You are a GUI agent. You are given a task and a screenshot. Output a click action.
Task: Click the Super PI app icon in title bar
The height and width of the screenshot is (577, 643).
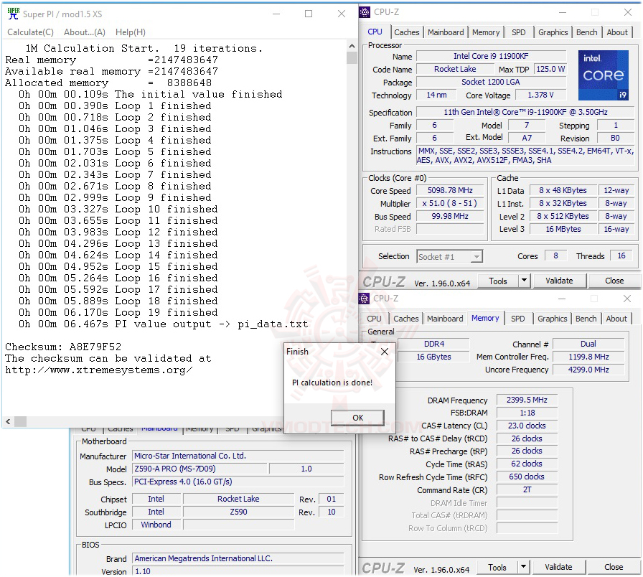[x=13, y=14]
